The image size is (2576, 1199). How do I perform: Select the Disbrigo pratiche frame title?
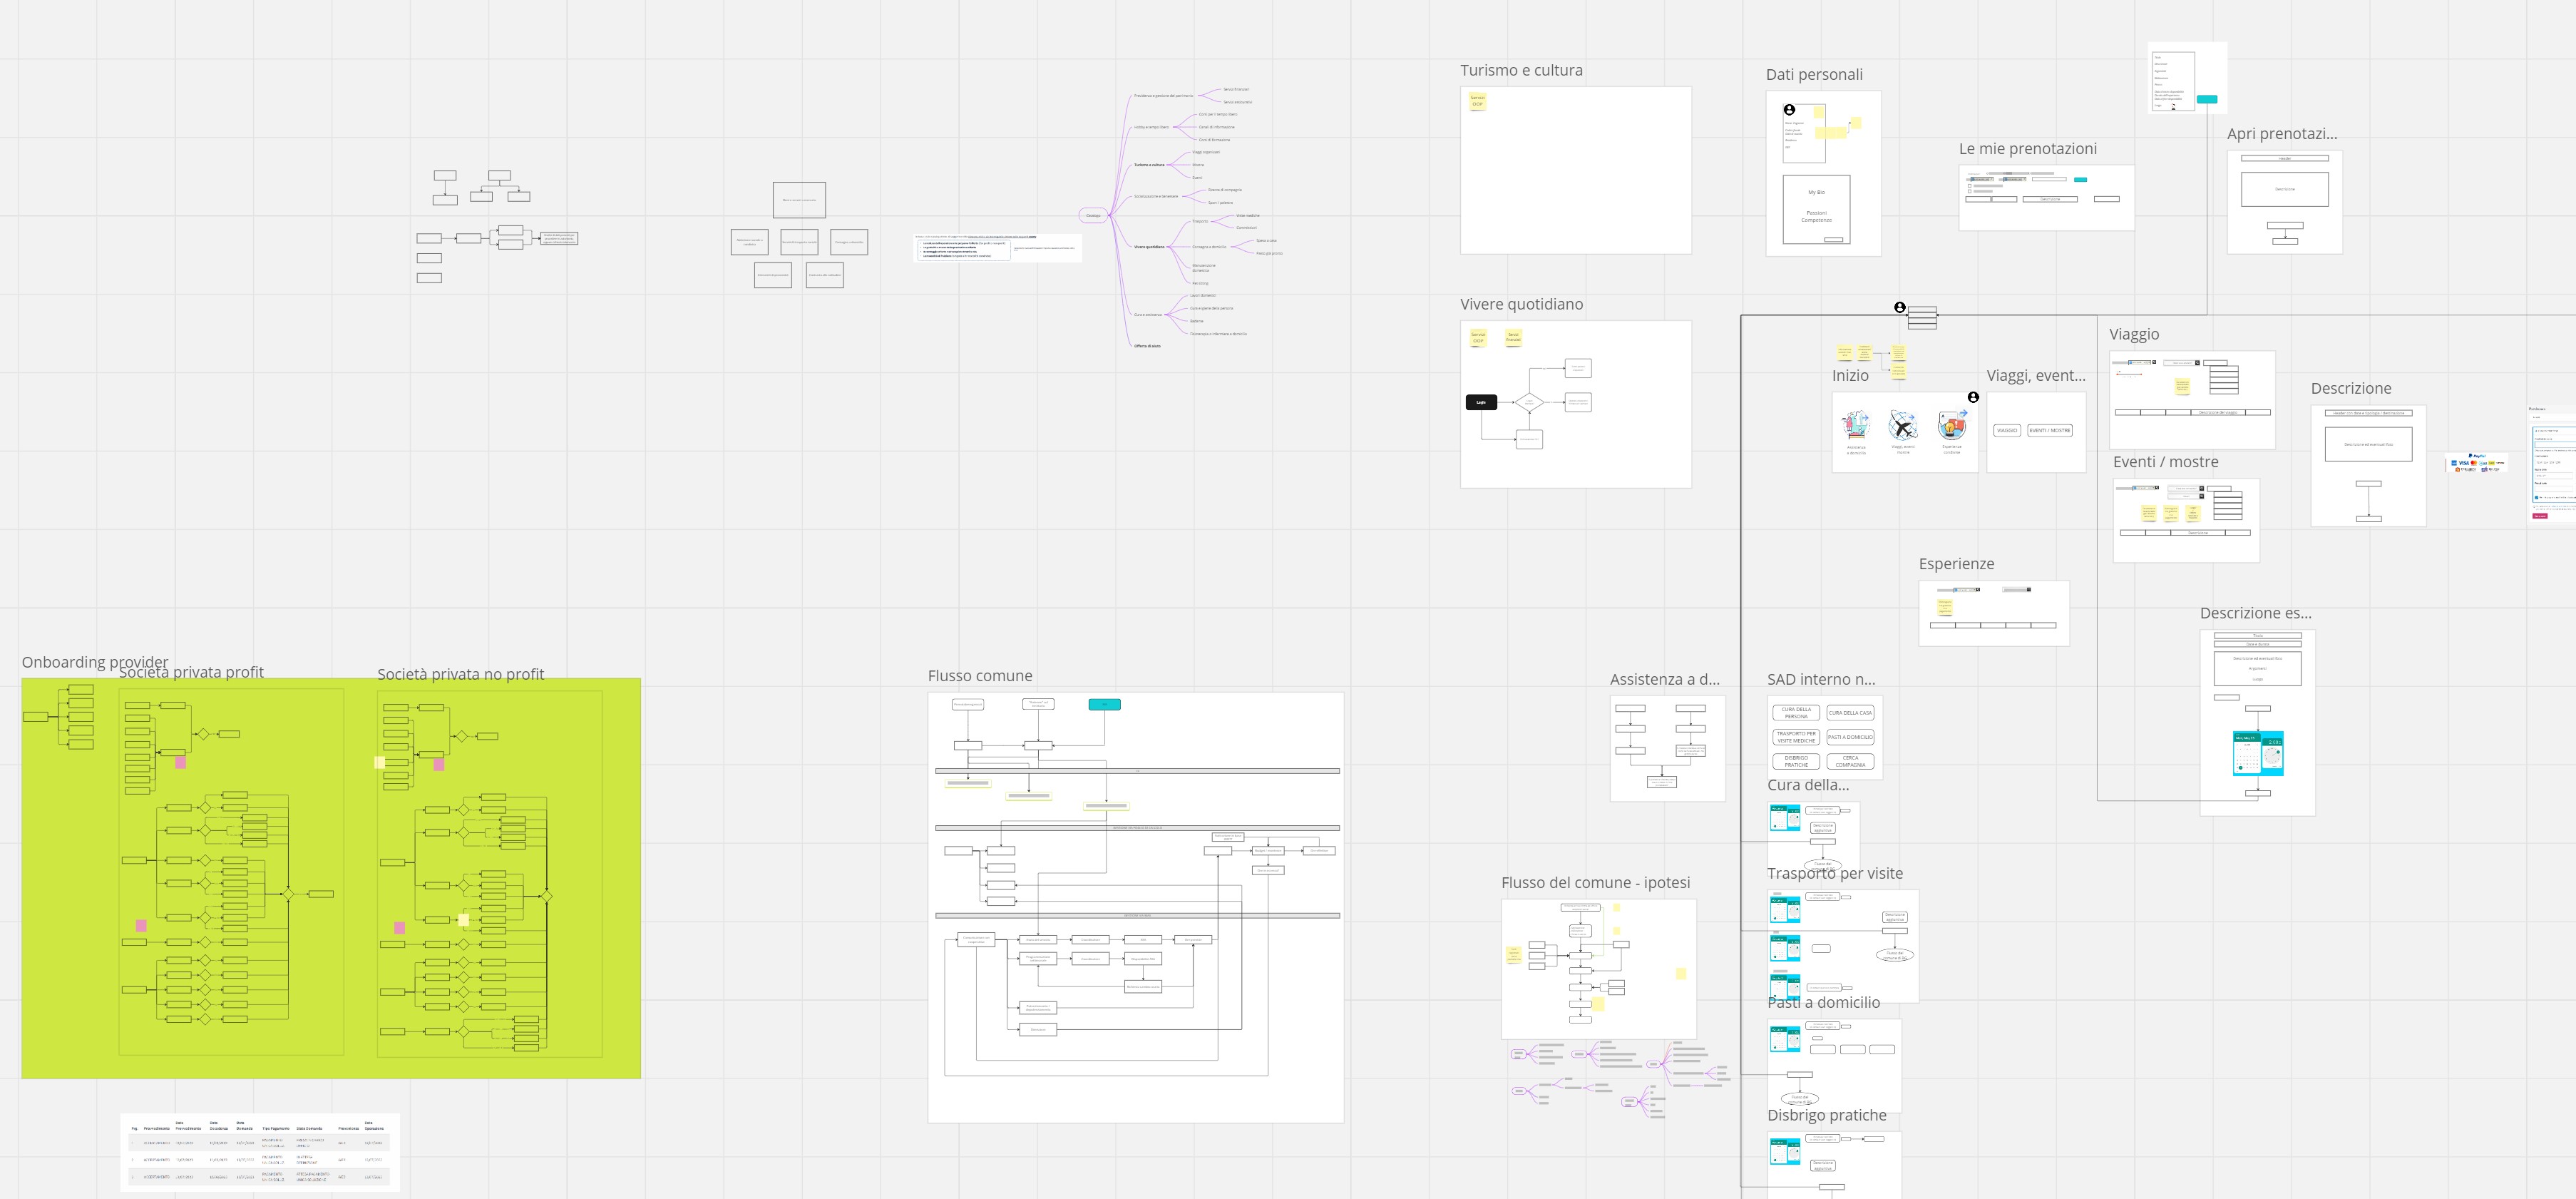[x=1826, y=1115]
